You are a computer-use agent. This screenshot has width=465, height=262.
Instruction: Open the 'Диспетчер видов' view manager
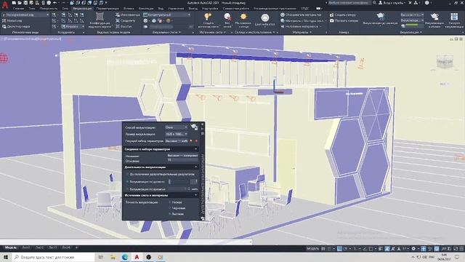click(x=16, y=26)
